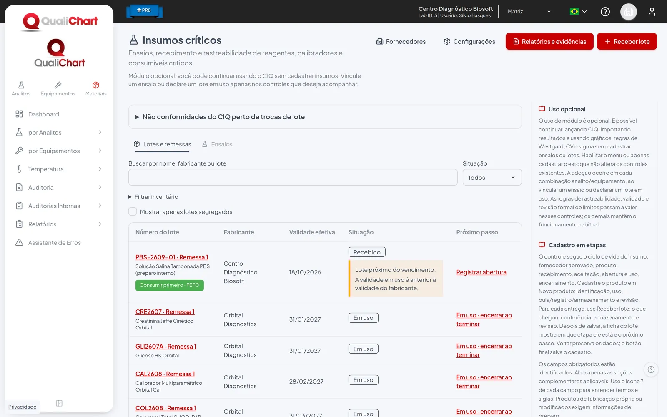667x417 pixels.
Task: Expand the por Equipamentos menu
Action: [58, 151]
